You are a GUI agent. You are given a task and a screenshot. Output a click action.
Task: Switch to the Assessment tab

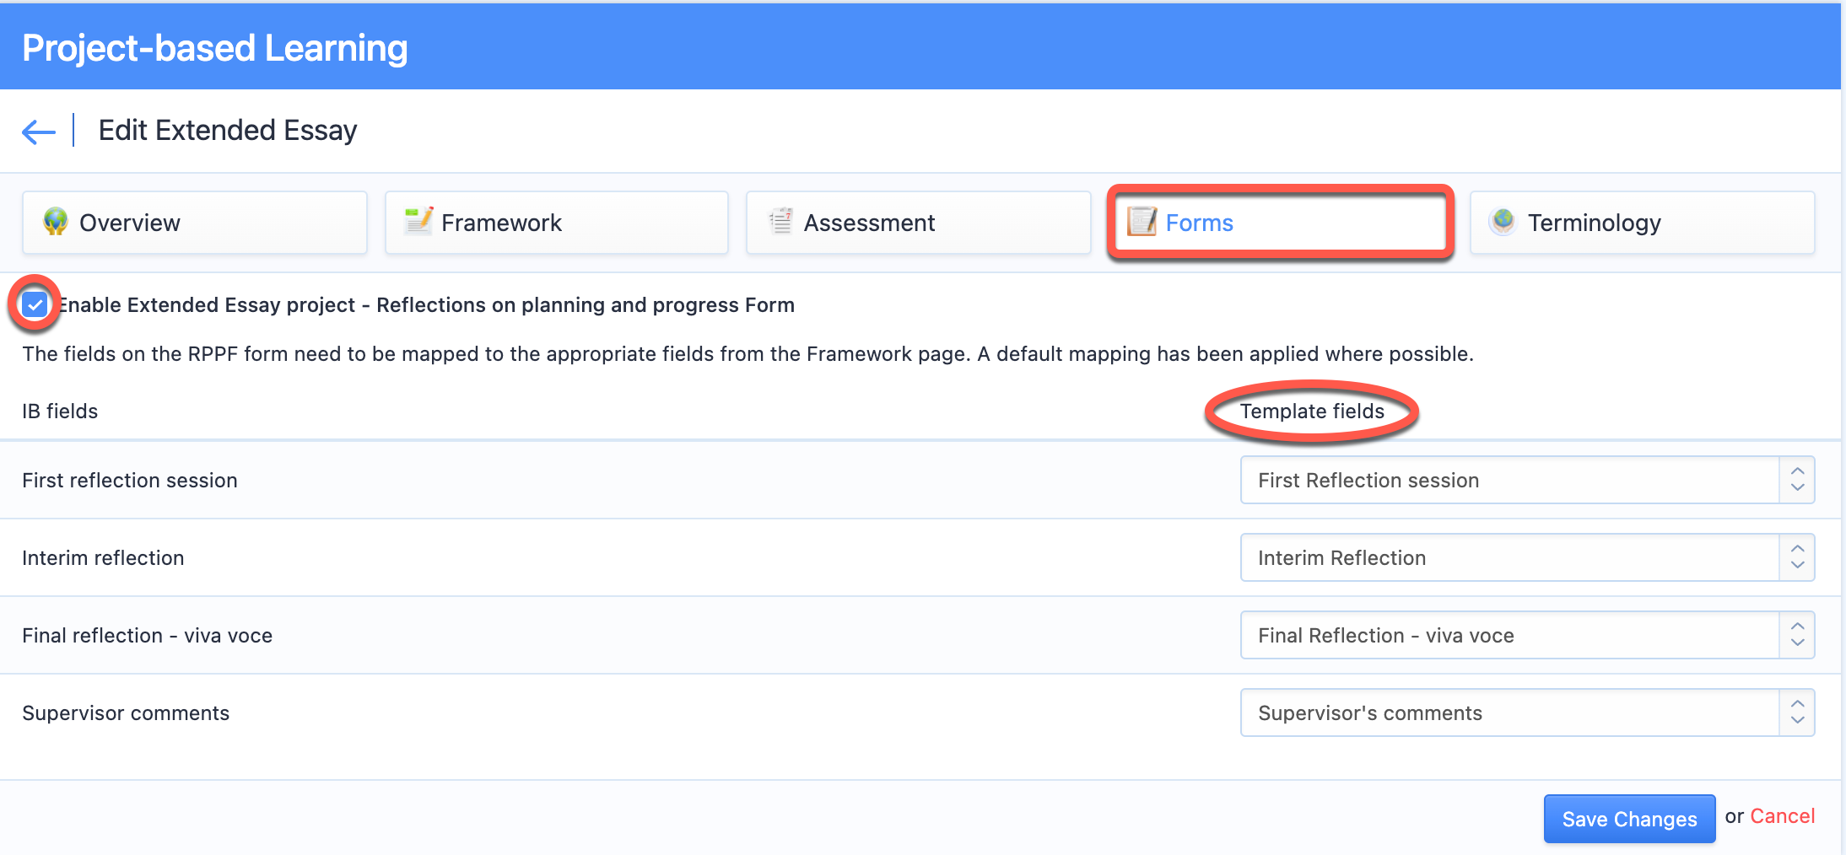(x=919, y=223)
